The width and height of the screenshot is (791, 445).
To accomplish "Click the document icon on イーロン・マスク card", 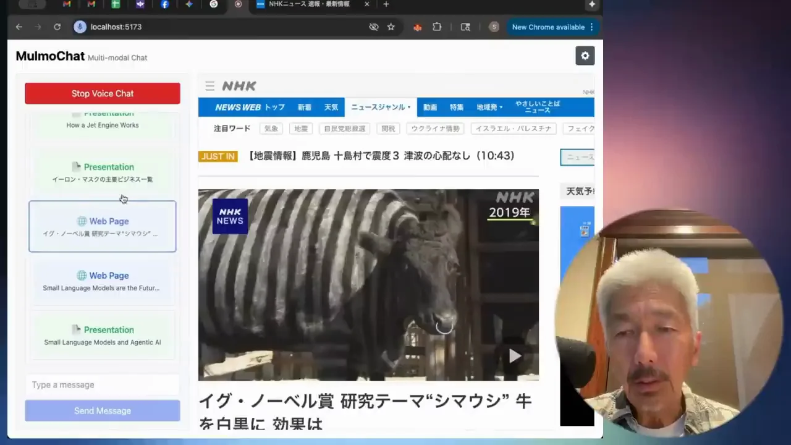I will 76,167.
